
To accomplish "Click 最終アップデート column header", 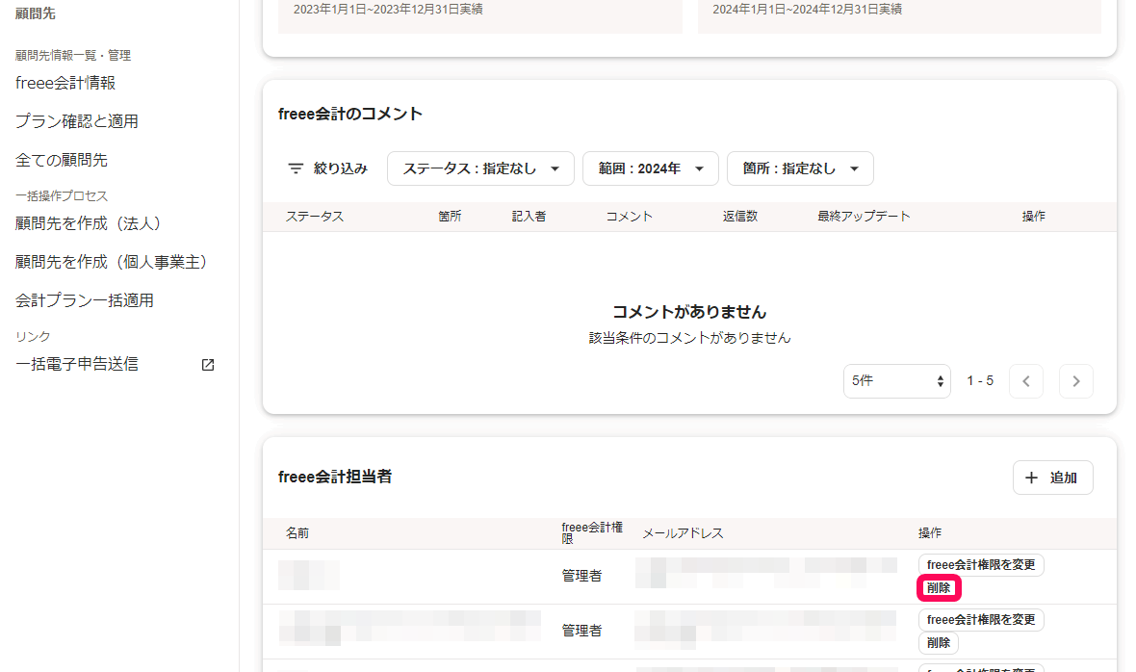I will click(864, 217).
